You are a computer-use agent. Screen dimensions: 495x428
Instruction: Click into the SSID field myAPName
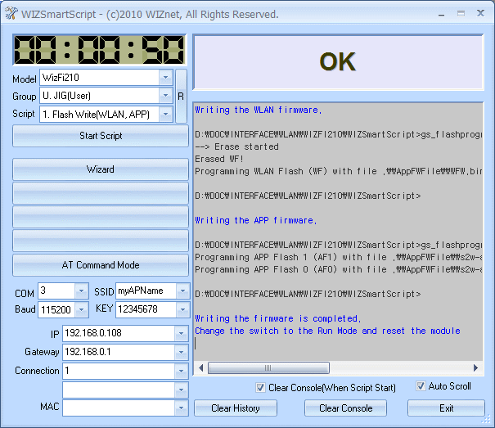click(x=146, y=291)
